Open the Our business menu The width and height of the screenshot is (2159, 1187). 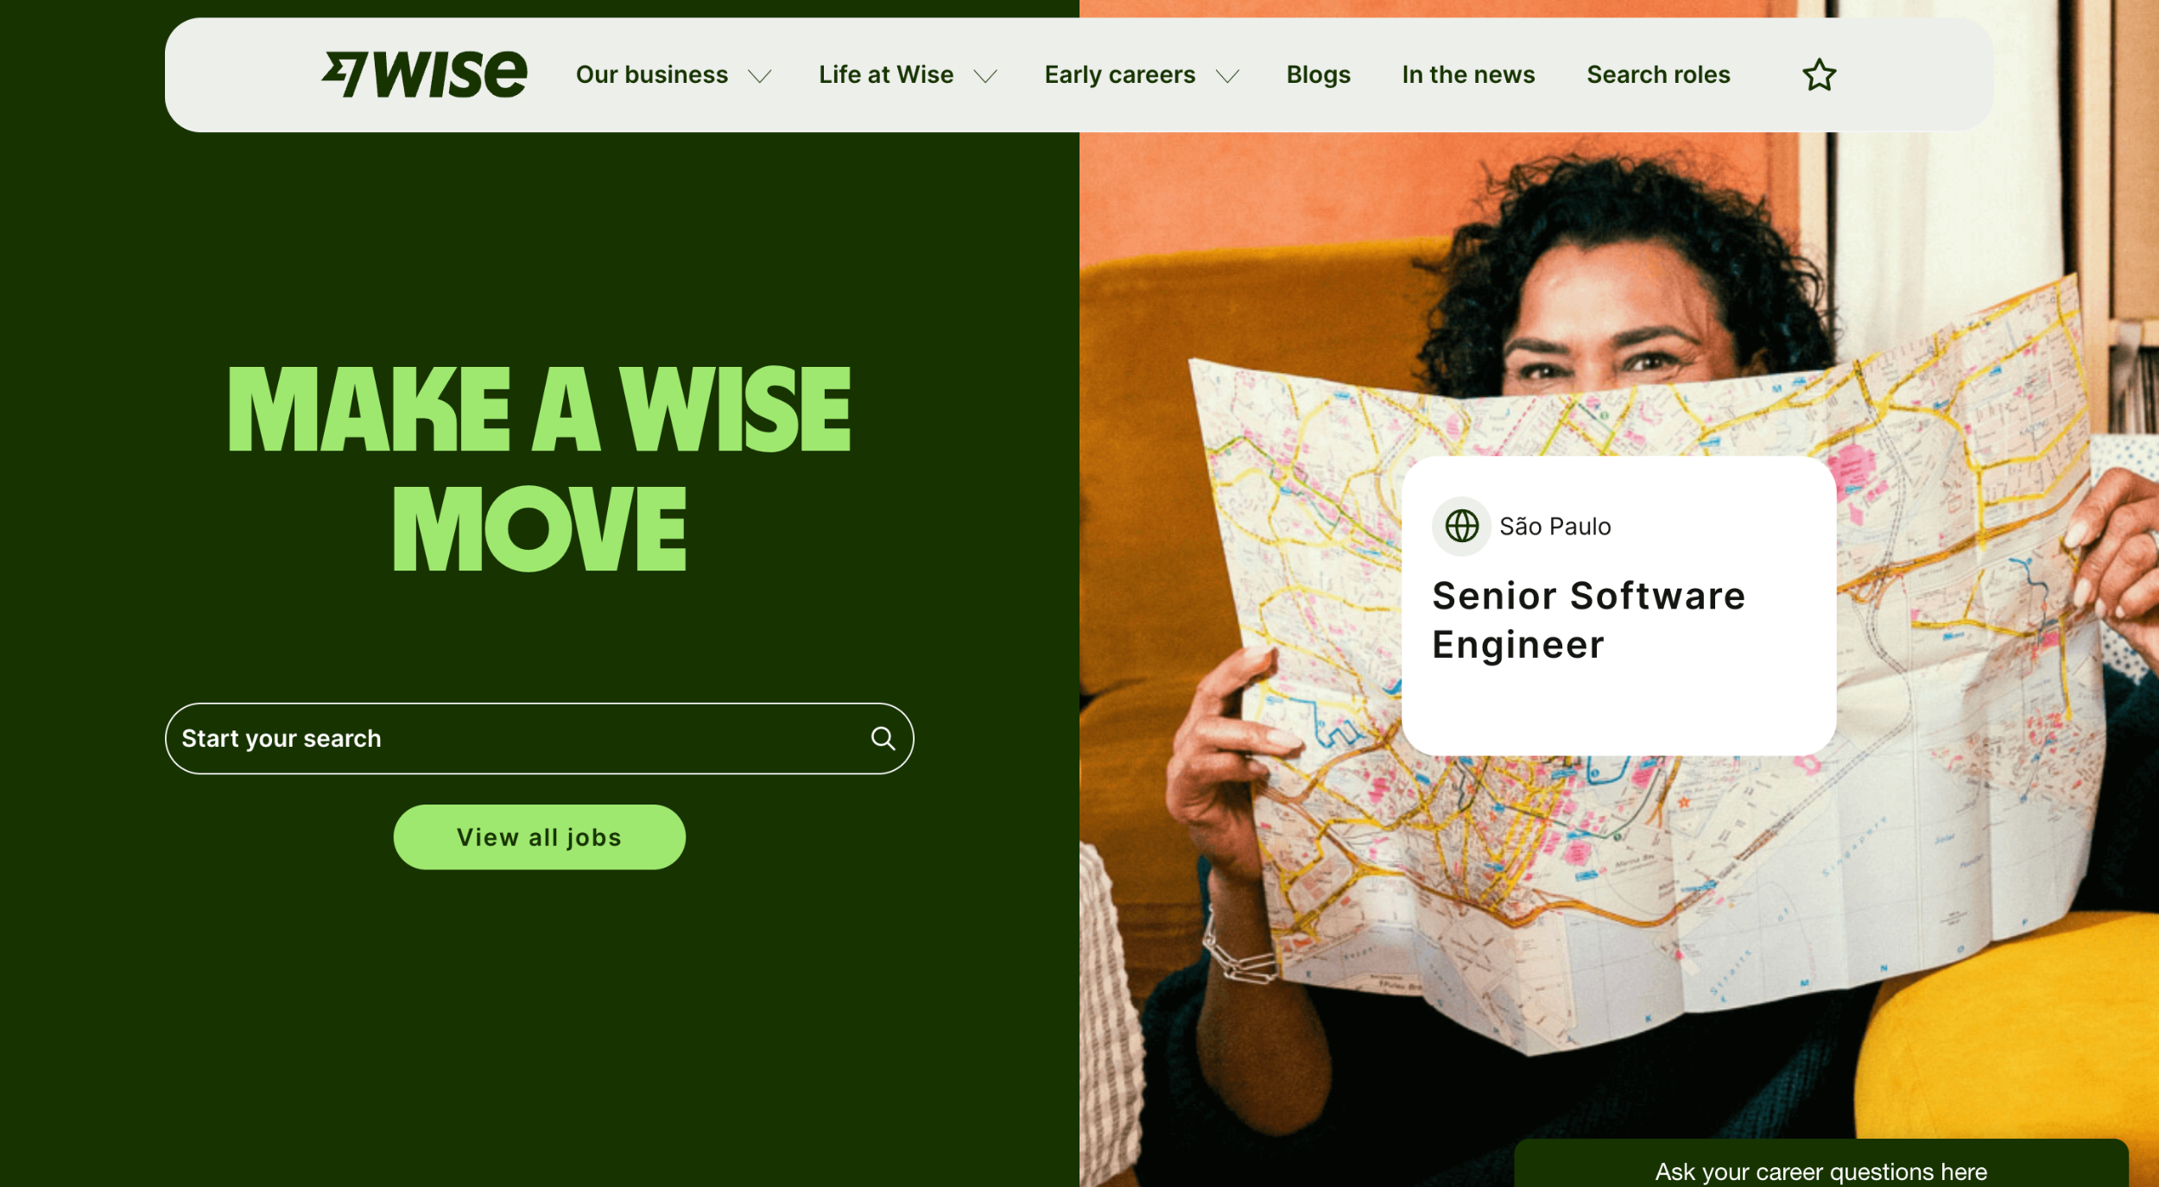click(x=652, y=75)
